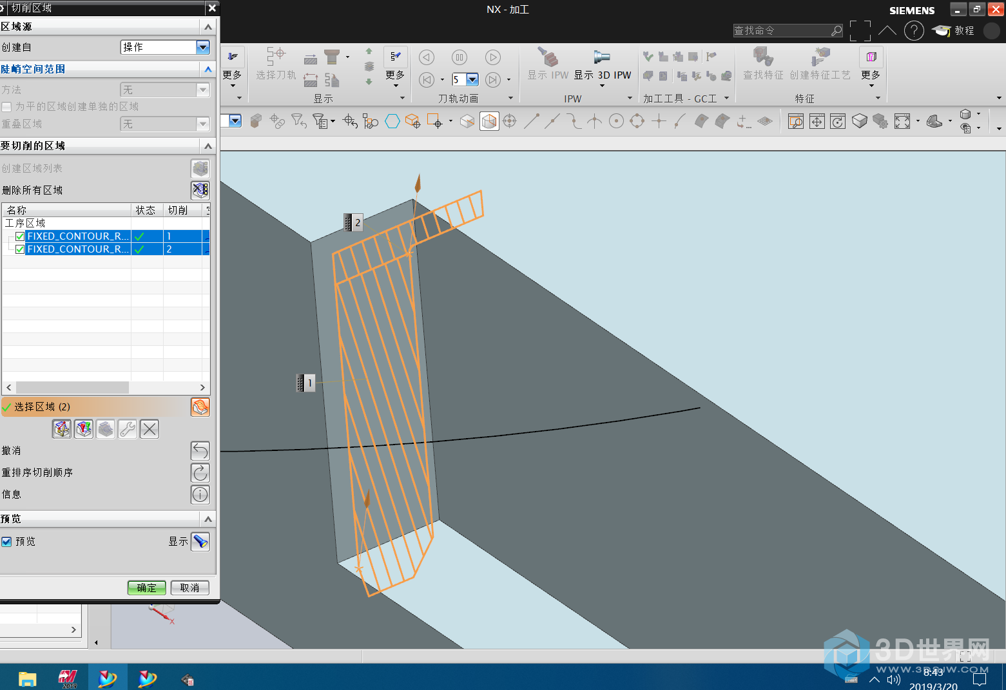Click the play forward toolpath animation button

point(493,57)
